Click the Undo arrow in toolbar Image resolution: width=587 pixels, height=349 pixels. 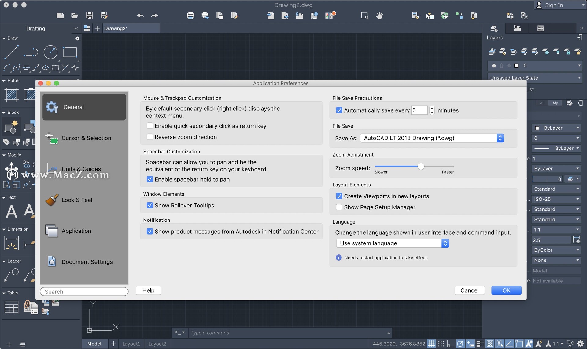coord(140,16)
